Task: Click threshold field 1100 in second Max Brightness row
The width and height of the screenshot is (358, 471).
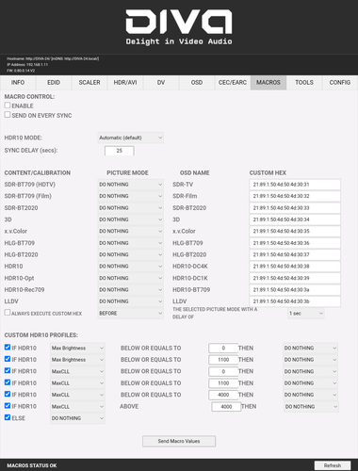Action: tap(223, 360)
